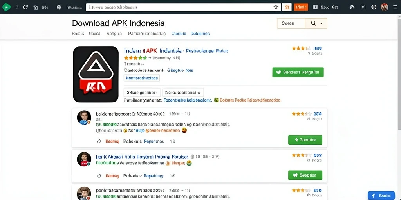Click the green 'Sonaloan Bengulier' button
401x200 pixels.
[298, 72]
